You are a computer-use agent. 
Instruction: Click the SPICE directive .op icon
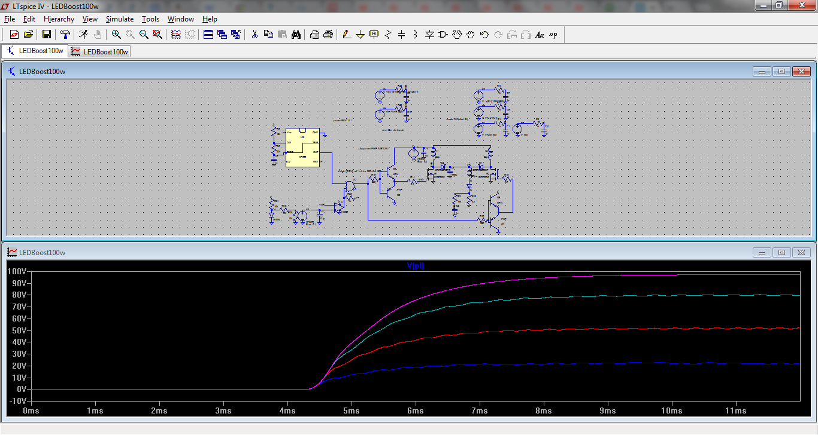pyautogui.click(x=553, y=35)
